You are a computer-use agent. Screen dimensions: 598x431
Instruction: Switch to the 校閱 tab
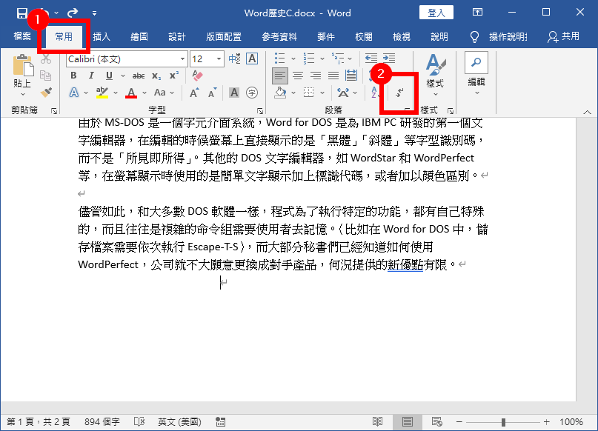363,36
